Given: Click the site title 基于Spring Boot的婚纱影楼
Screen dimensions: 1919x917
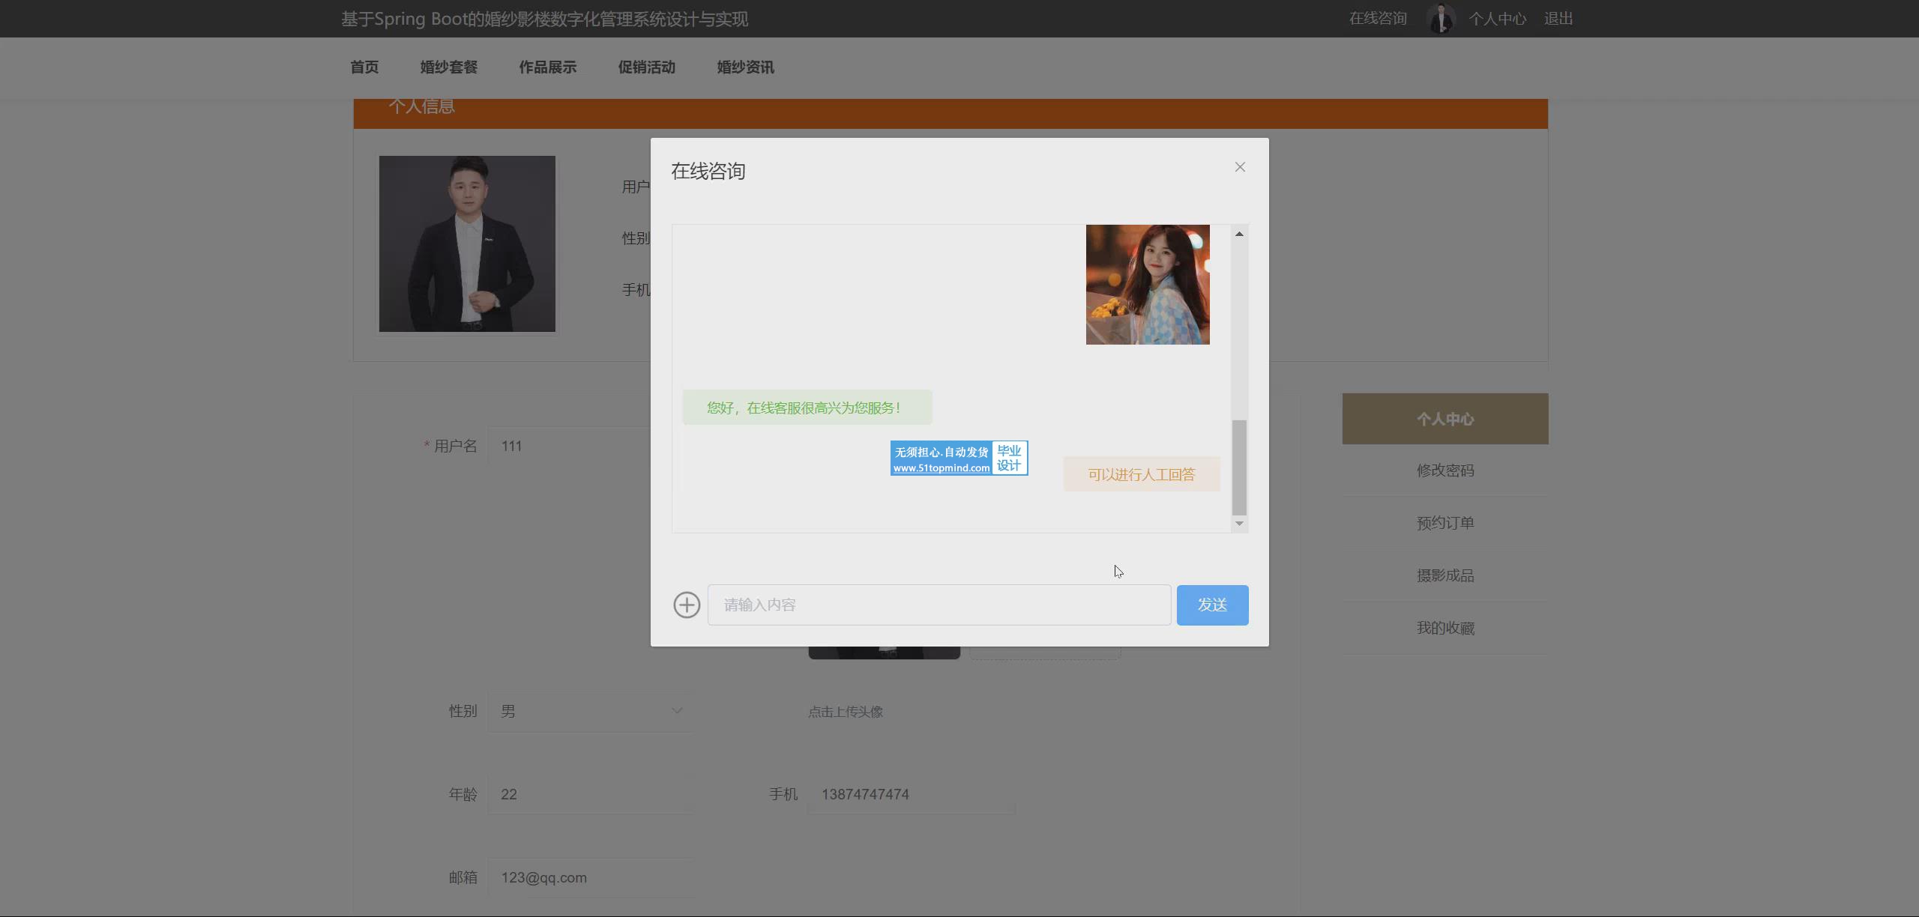Looking at the screenshot, I should tap(544, 19).
